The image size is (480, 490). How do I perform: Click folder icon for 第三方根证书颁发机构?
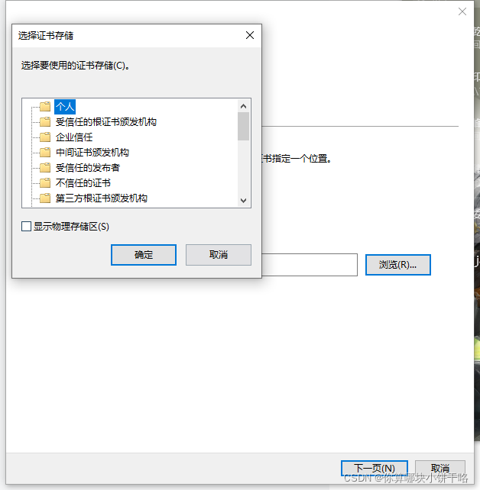coord(45,198)
